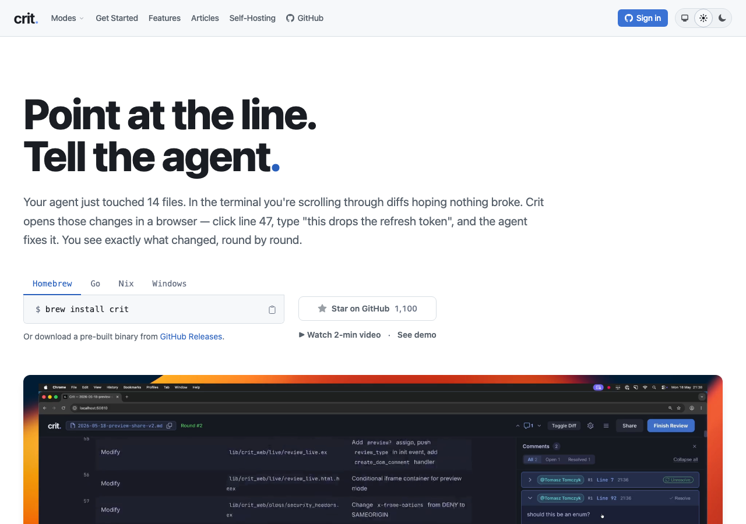Screen dimensions: 746x524
Task: Click the Star on GitHub button
Action: [367, 309]
